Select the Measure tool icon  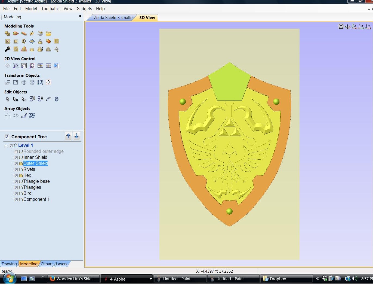coord(48,99)
